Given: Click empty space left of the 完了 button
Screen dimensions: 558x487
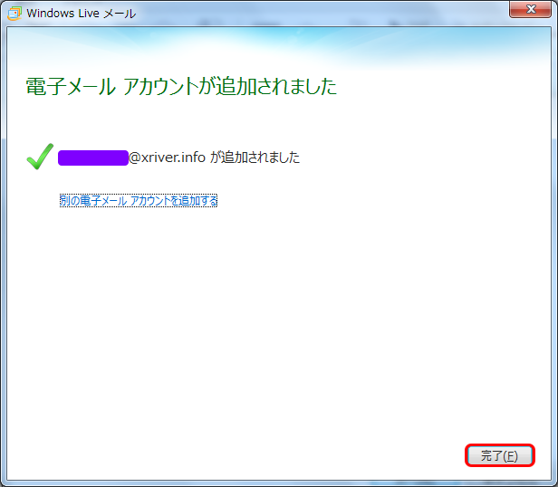Looking at the screenshot, I should pos(362,456).
